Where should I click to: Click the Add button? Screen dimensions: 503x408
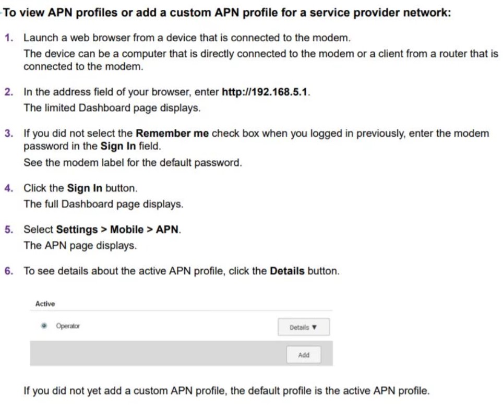pyautogui.click(x=304, y=355)
